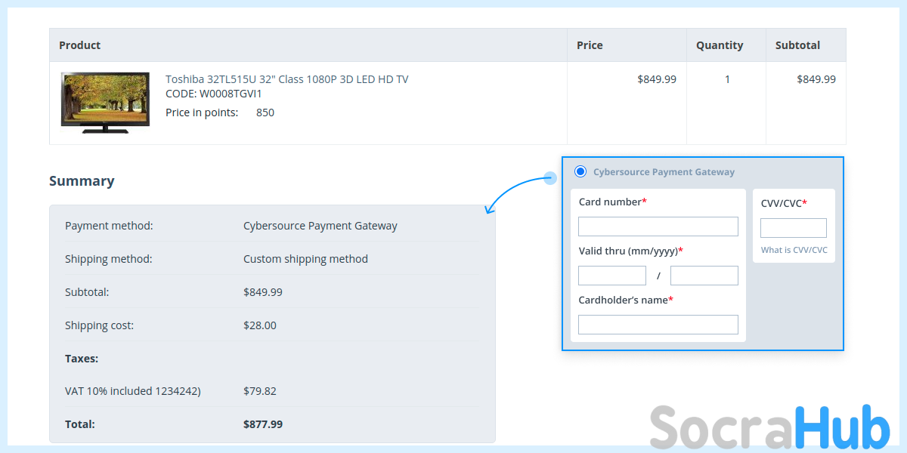907x453 pixels.
Task: Click the CVV/CVC input field
Action: 793,228
